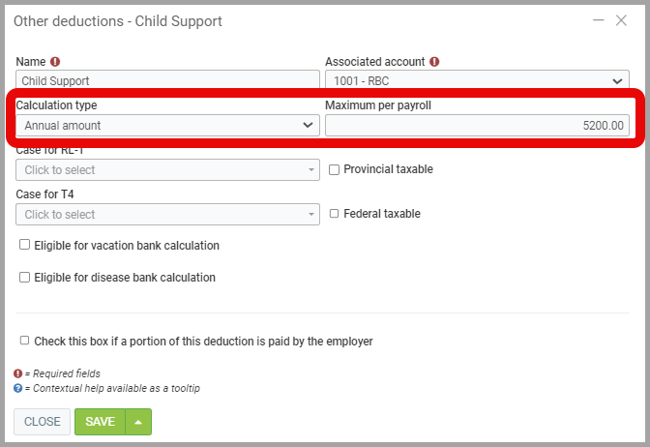Open the Calculation type dropdown
This screenshot has width=650, height=447.
167,126
